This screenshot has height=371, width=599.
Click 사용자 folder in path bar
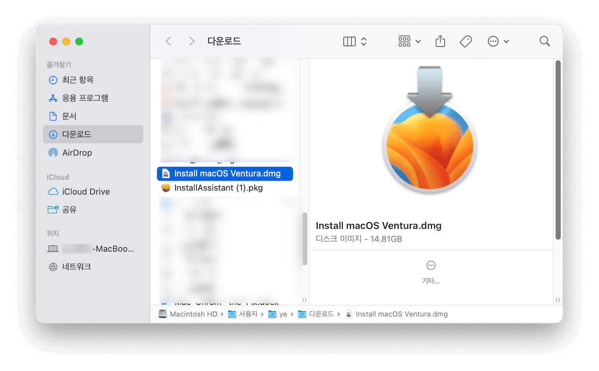(x=243, y=314)
